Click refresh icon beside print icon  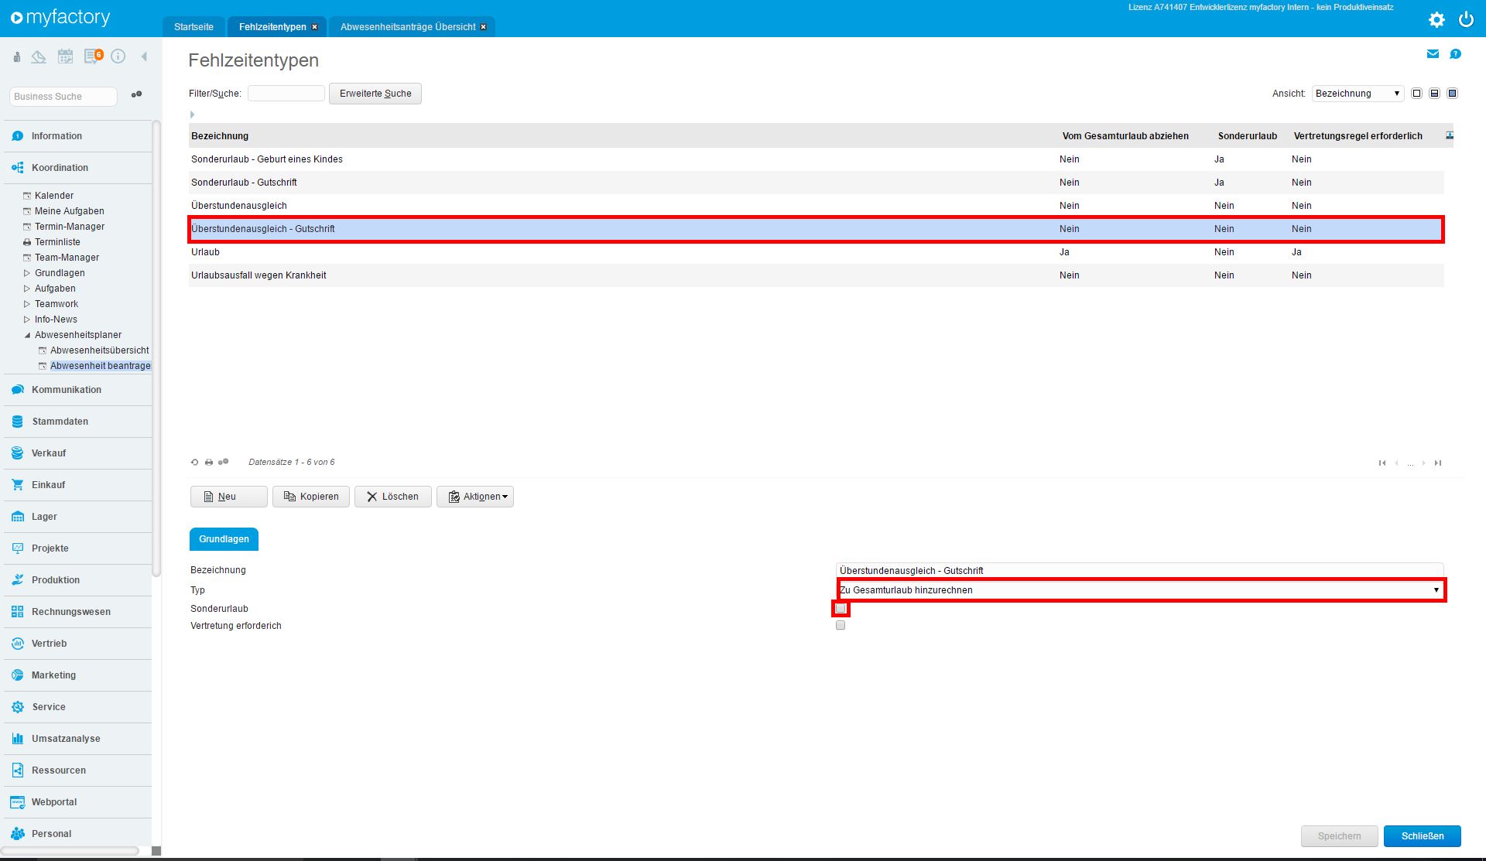194,463
